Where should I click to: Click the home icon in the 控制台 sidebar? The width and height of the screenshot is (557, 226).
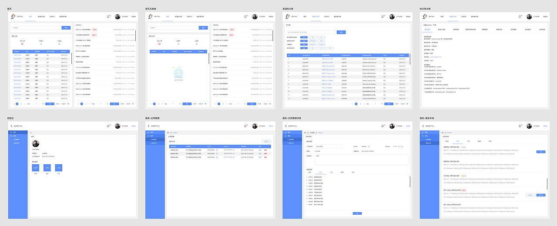tap(11, 132)
